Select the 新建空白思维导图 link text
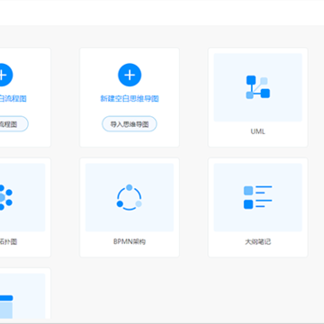This screenshot has height=324, width=324. [130, 98]
